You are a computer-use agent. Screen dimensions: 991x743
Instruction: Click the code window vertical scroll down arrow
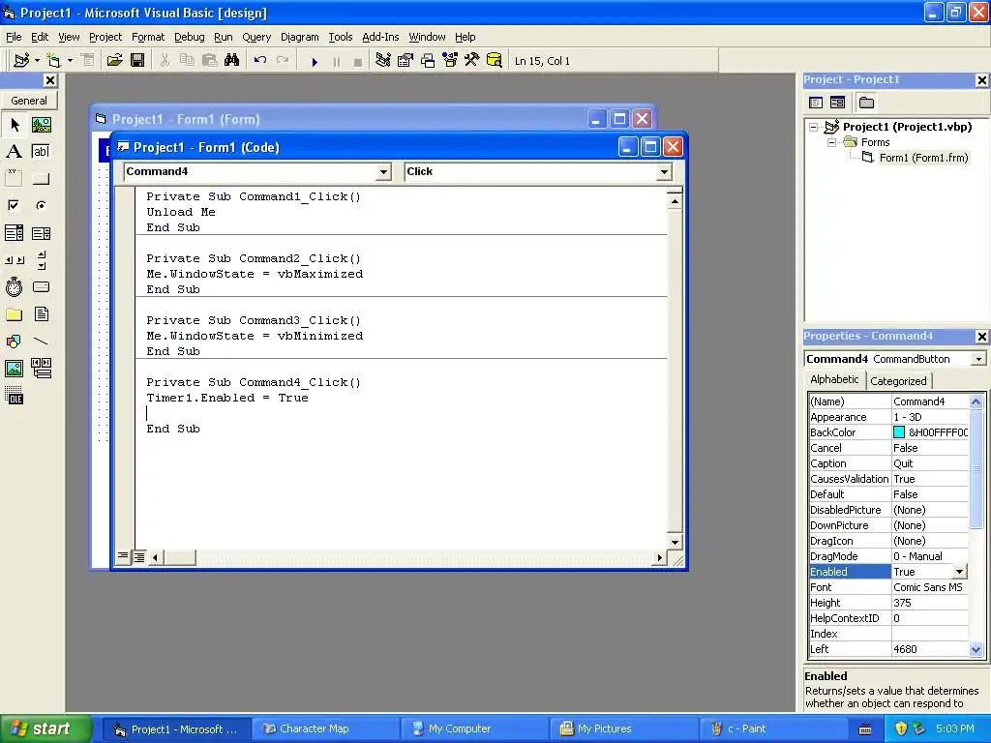[675, 542]
